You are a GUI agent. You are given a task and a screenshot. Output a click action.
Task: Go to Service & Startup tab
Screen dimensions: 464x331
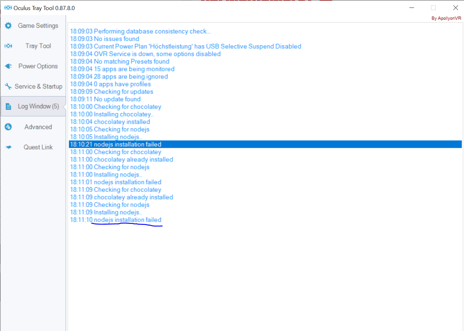(33, 86)
